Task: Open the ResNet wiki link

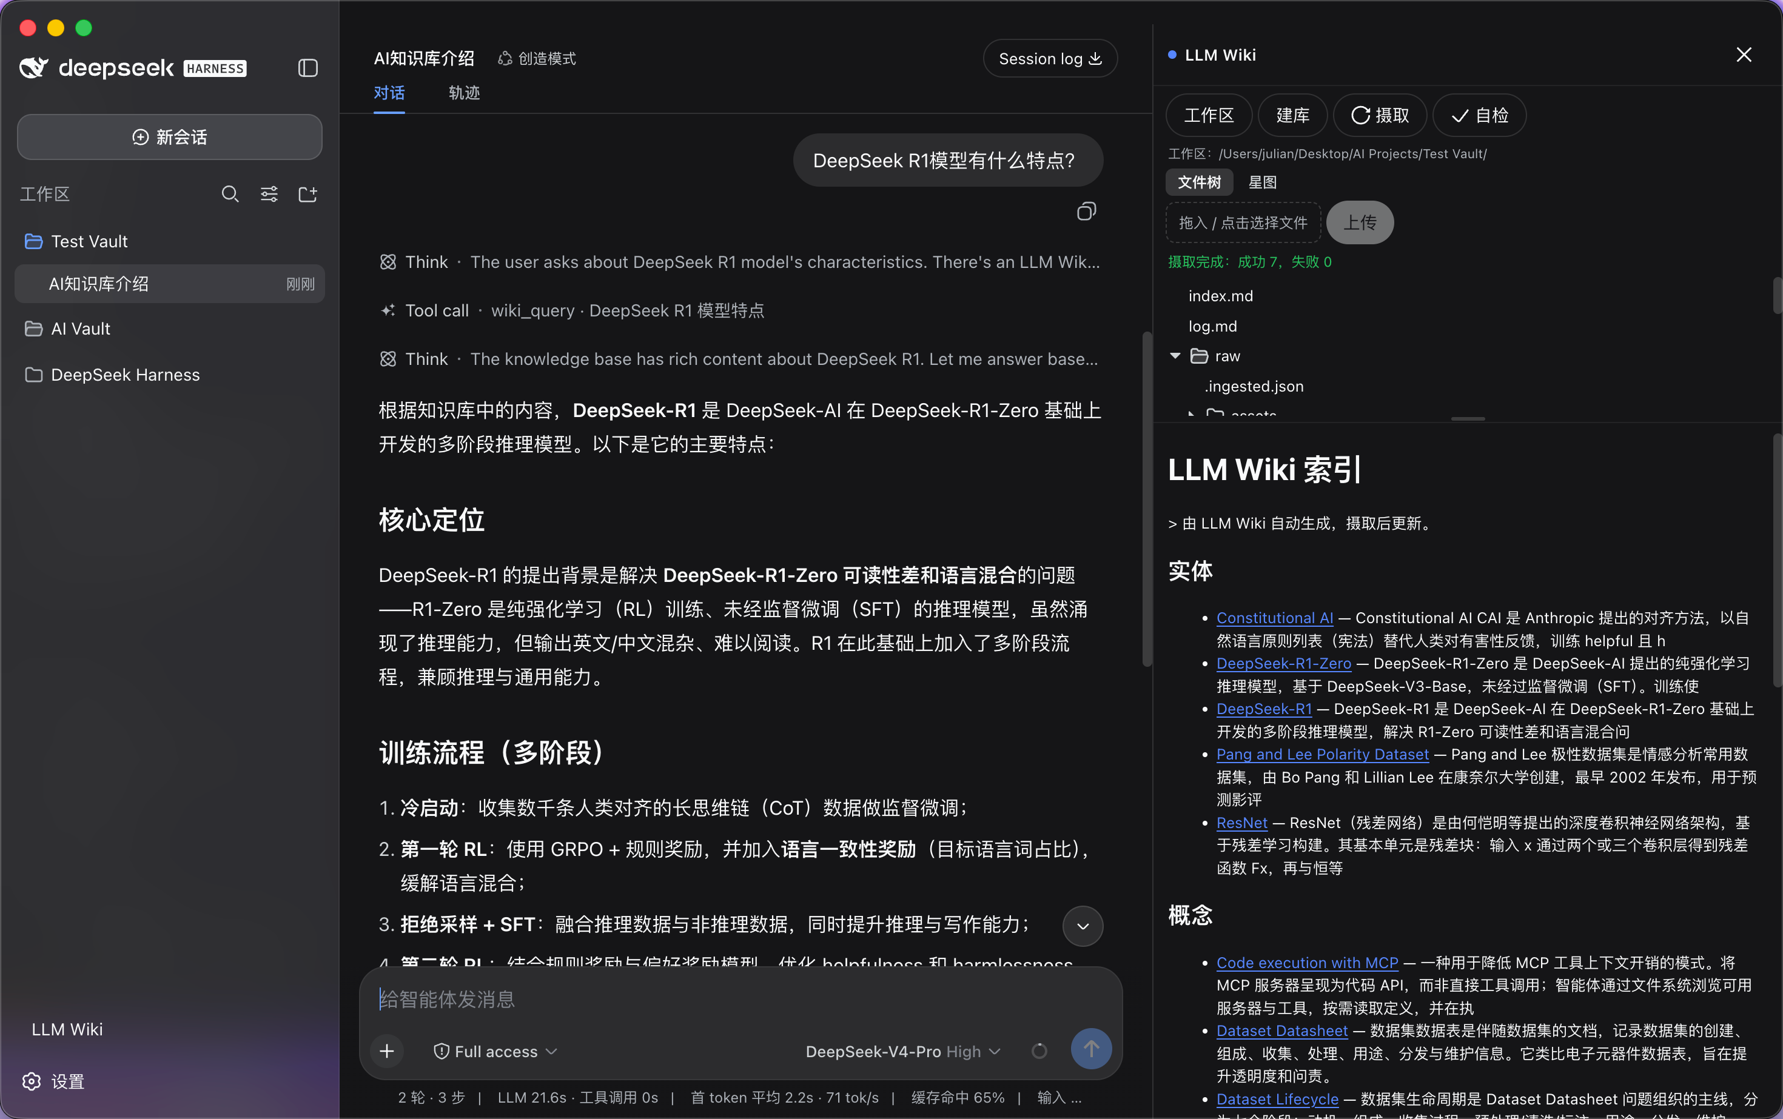Action: [1242, 822]
